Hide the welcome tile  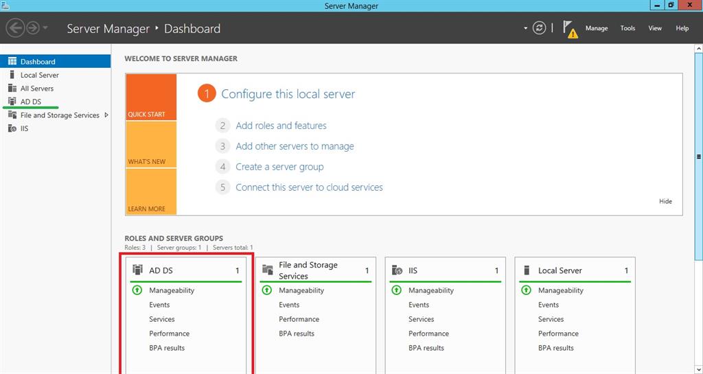coord(665,202)
